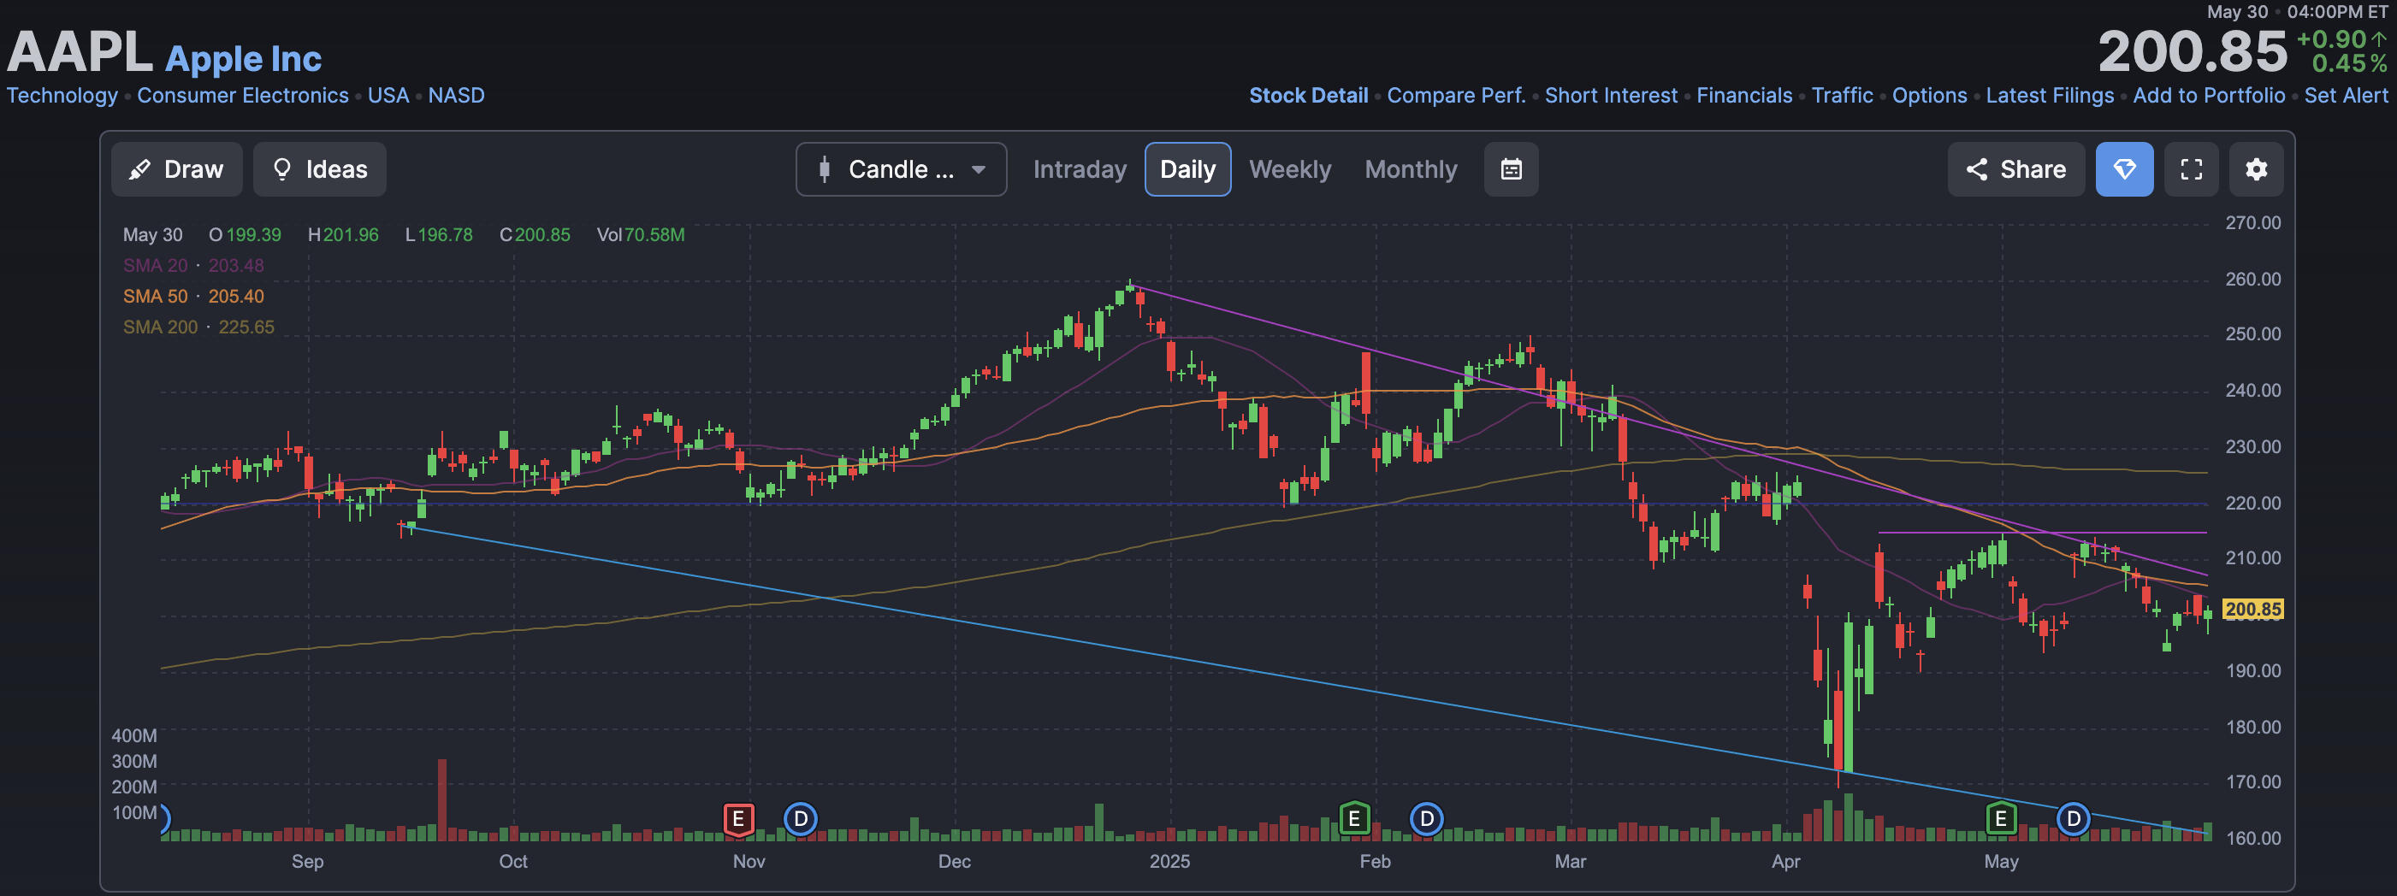Viewport: 2397px width, 896px height.
Task: Open Stock Detail view
Action: [1308, 95]
